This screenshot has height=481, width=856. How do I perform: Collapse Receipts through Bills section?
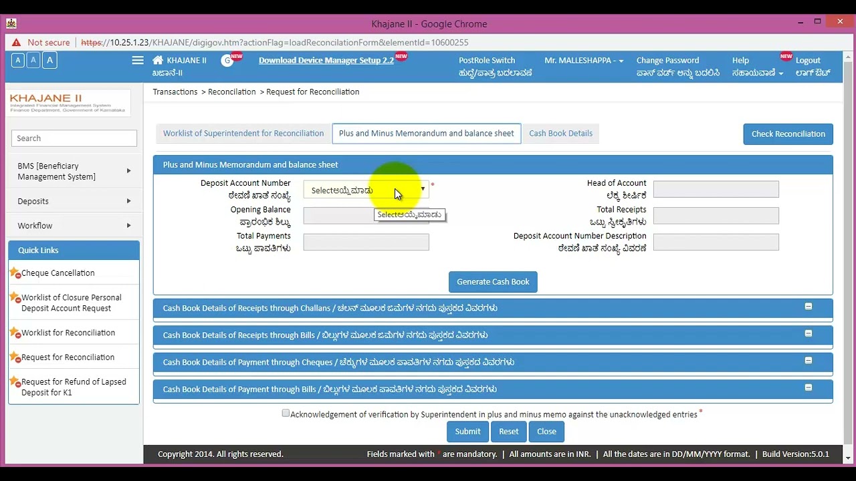click(x=808, y=333)
